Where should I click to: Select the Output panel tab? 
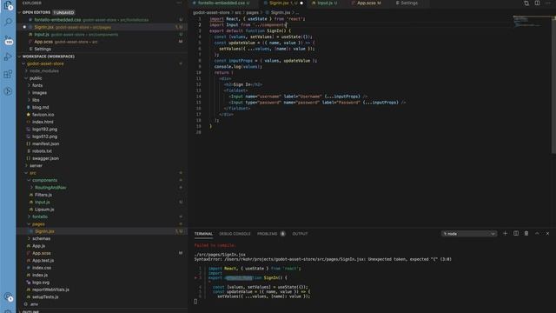pyautogui.click(x=300, y=234)
